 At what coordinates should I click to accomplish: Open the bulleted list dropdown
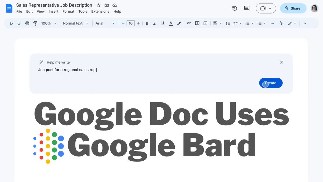click(x=250, y=23)
